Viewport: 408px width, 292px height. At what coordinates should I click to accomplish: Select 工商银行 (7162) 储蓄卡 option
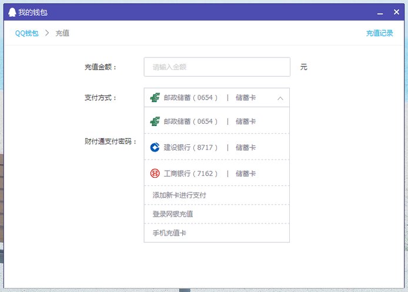(217, 173)
